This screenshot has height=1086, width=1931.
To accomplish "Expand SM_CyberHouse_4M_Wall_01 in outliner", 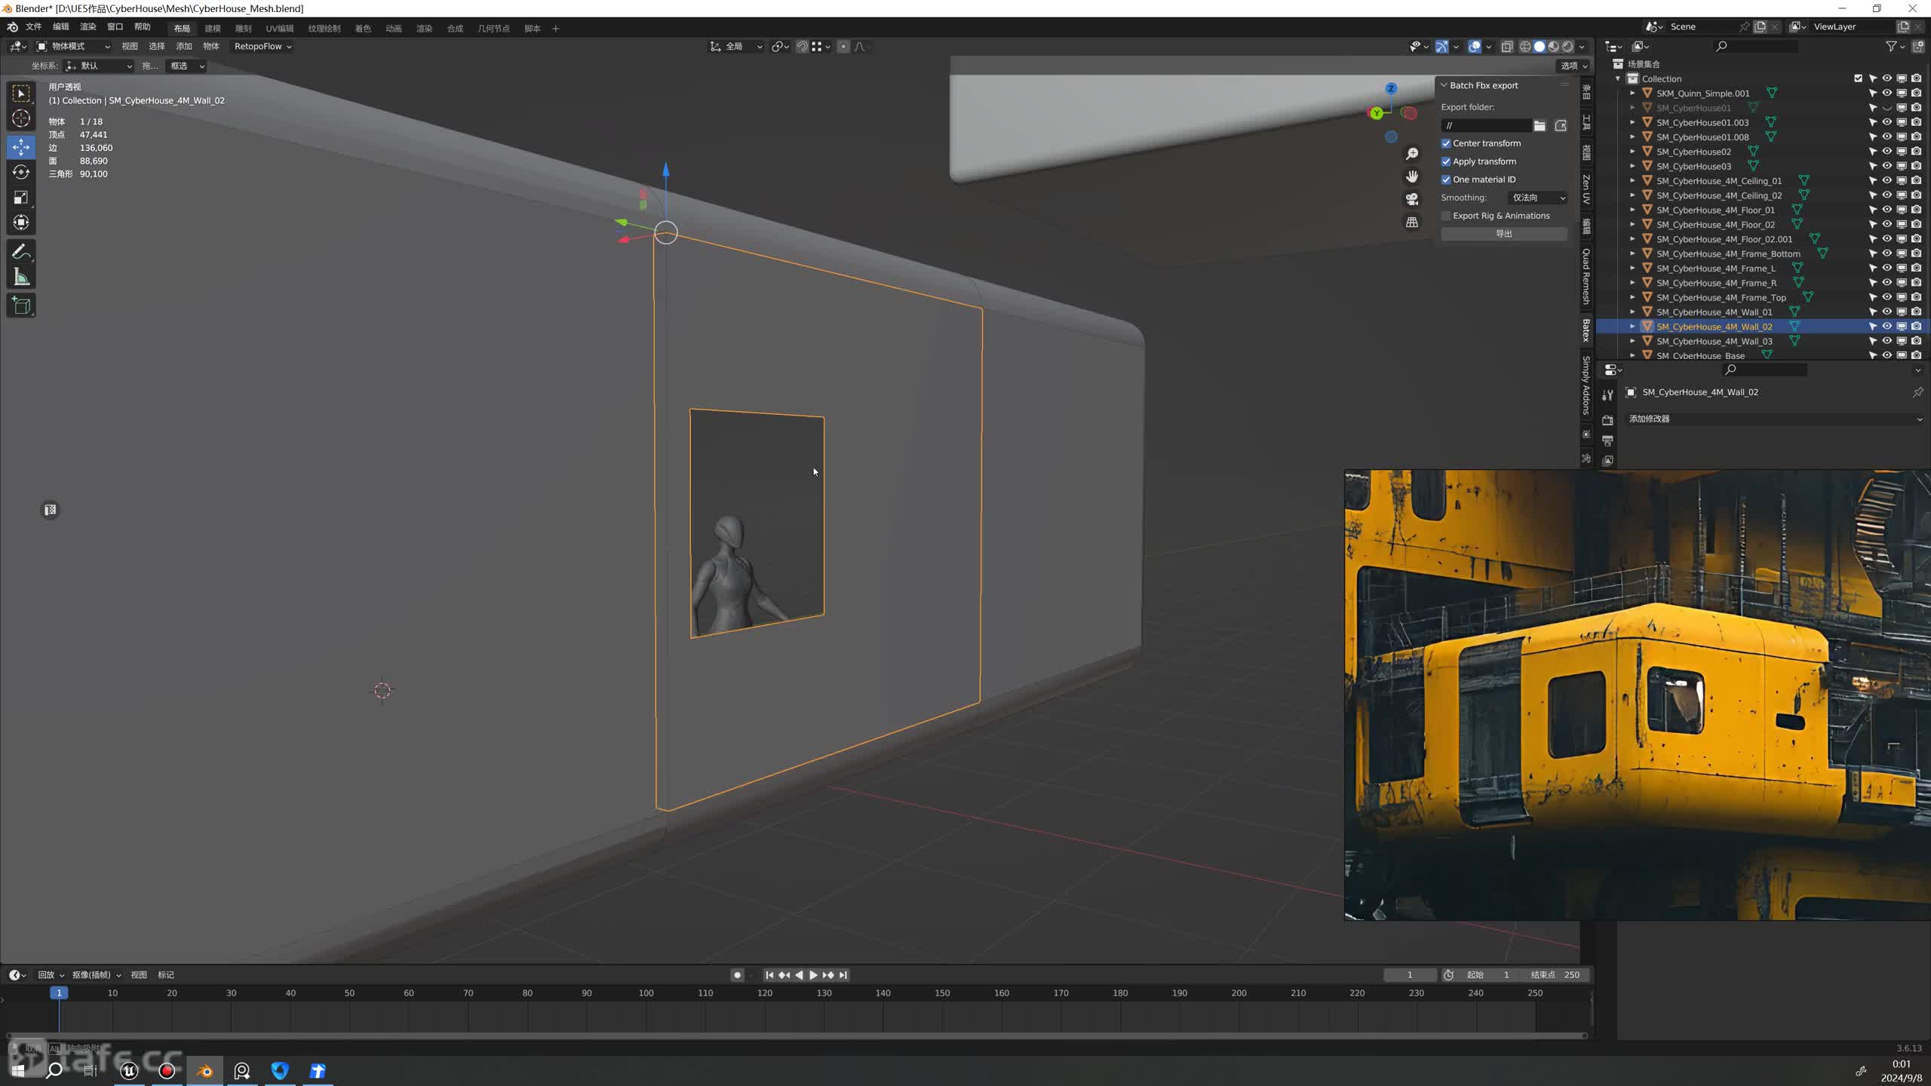I will pyautogui.click(x=1632, y=312).
